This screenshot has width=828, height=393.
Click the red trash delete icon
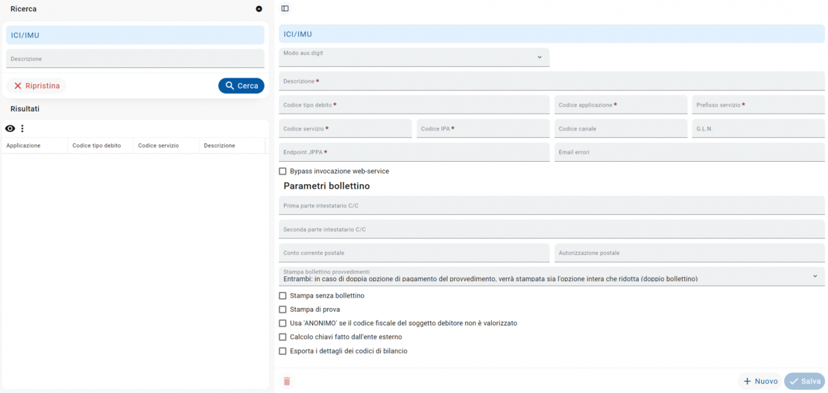286,381
